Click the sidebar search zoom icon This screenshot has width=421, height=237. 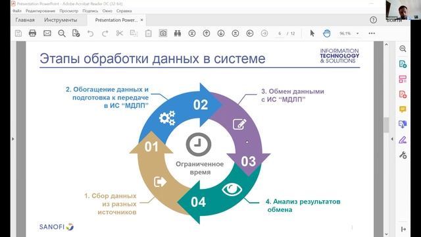click(x=403, y=49)
